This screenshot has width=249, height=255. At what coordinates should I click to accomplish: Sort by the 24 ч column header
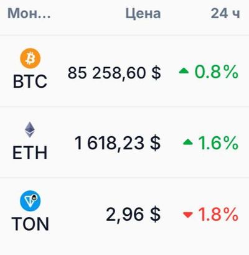click(225, 14)
